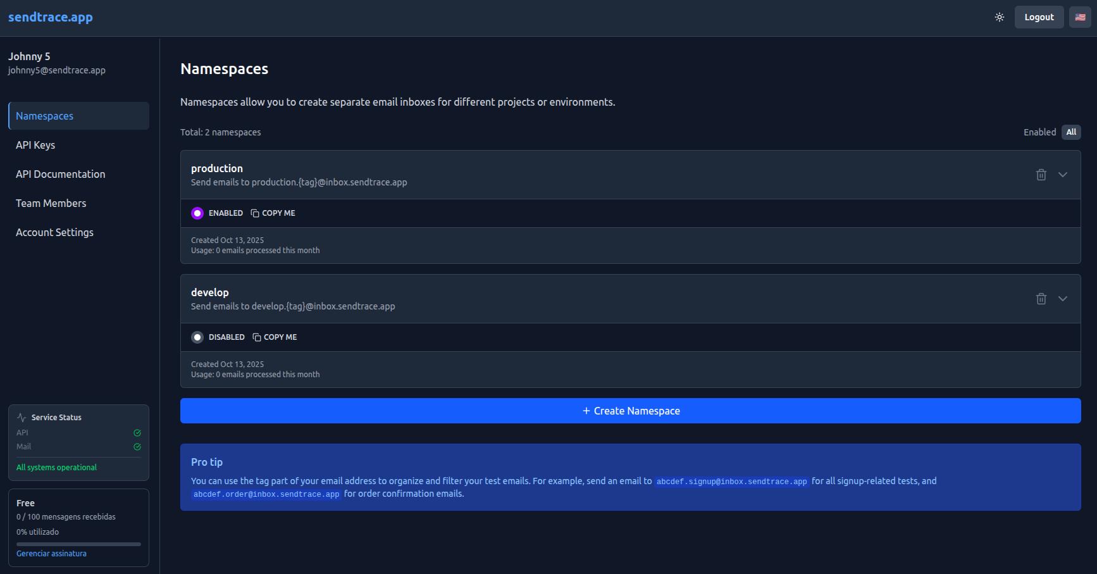The height and width of the screenshot is (574, 1097).
Task: Expand the develop namespace chevron
Action: click(x=1063, y=299)
